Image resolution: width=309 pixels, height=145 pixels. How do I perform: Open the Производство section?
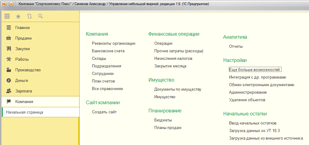coord(40,70)
